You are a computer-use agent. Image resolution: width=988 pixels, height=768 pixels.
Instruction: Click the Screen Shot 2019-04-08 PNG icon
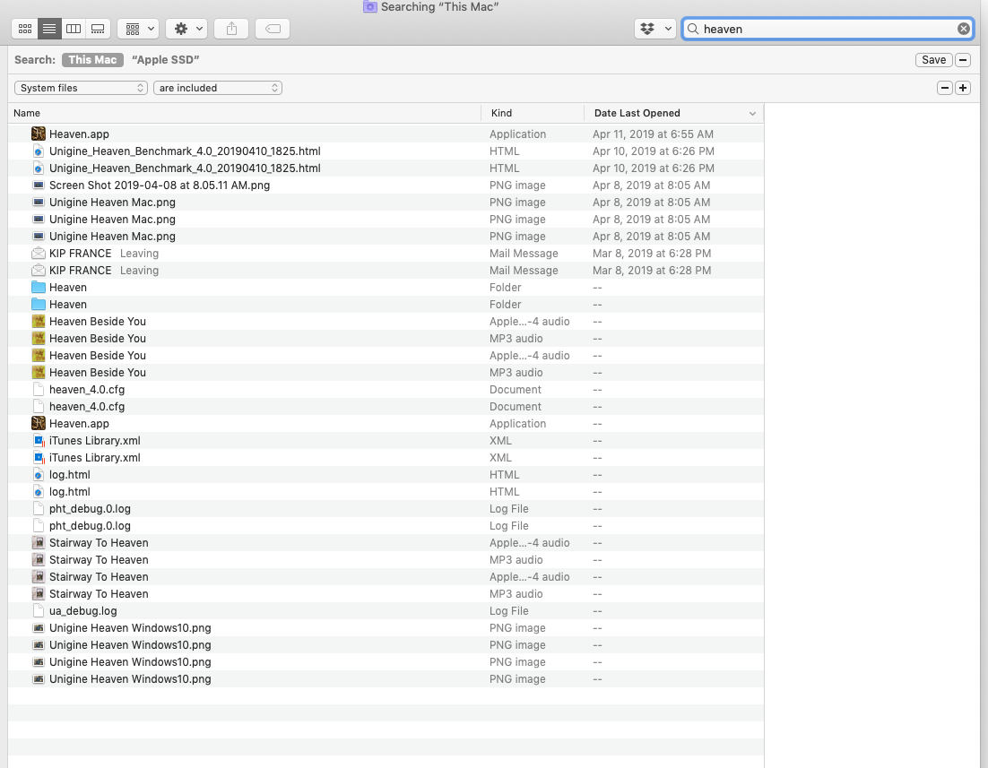39,186
